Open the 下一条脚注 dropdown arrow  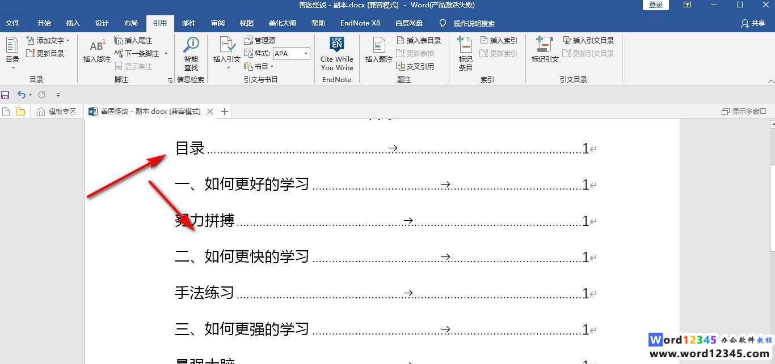click(166, 53)
